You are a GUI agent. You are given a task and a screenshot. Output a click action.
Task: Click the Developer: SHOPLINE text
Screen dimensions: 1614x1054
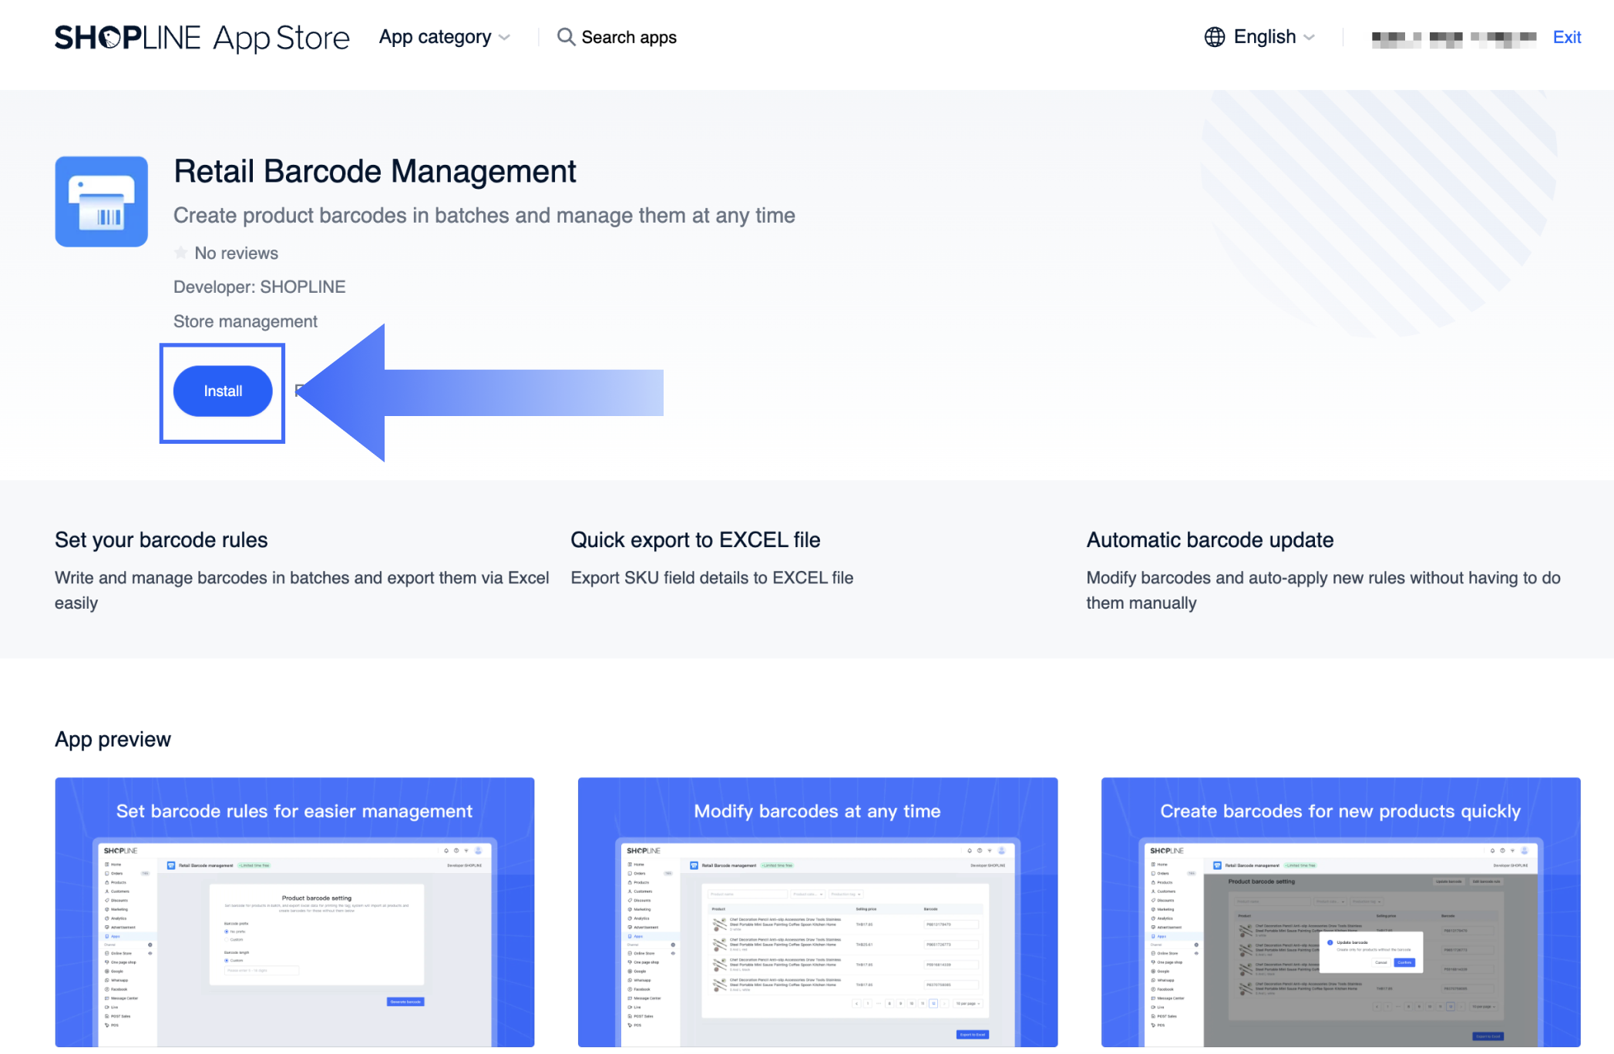point(259,287)
